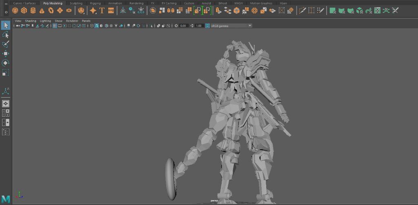This screenshot has height=205, width=418.
Task: Switch to the Arnold shelf tab
Action: point(206,3)
